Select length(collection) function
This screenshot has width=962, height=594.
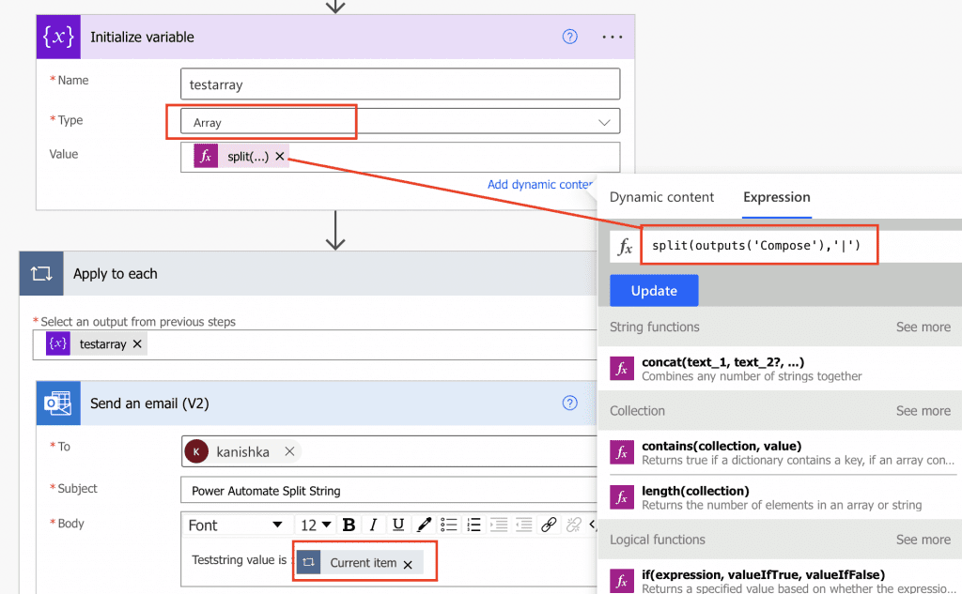coord(779,497)
